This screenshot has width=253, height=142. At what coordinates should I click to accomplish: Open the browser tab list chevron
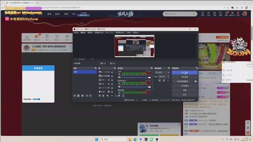point(3,3)
